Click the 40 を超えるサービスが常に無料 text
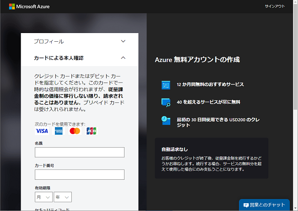This screenshot has width=298, height=211. click(x=208, y=102)
